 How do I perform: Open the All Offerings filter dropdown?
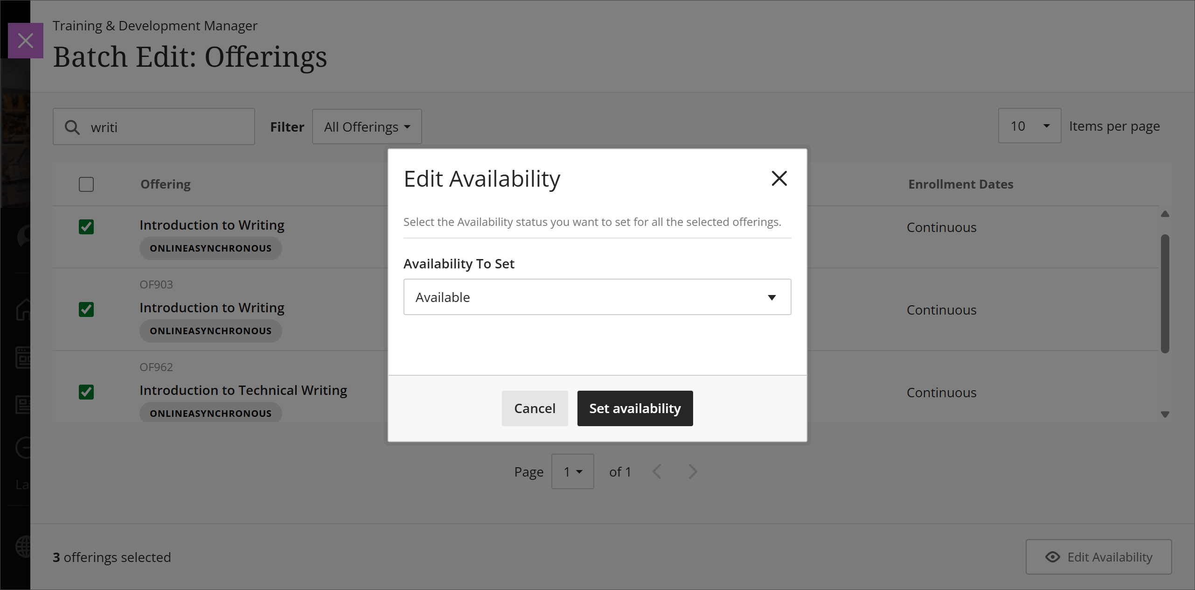367,126
